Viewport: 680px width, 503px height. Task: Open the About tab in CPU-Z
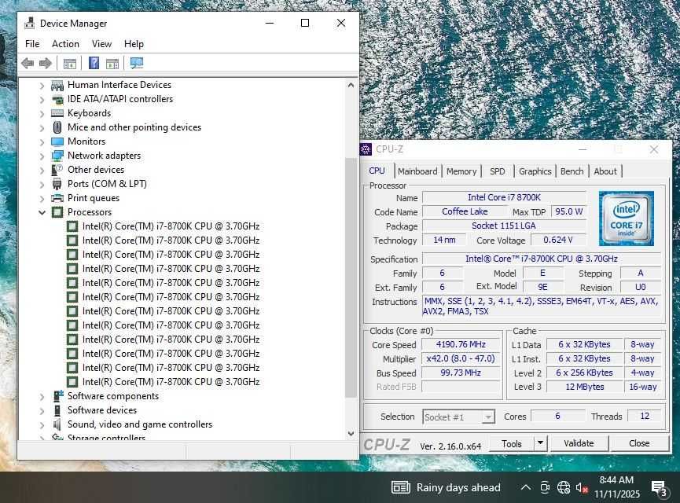point(605,171)
